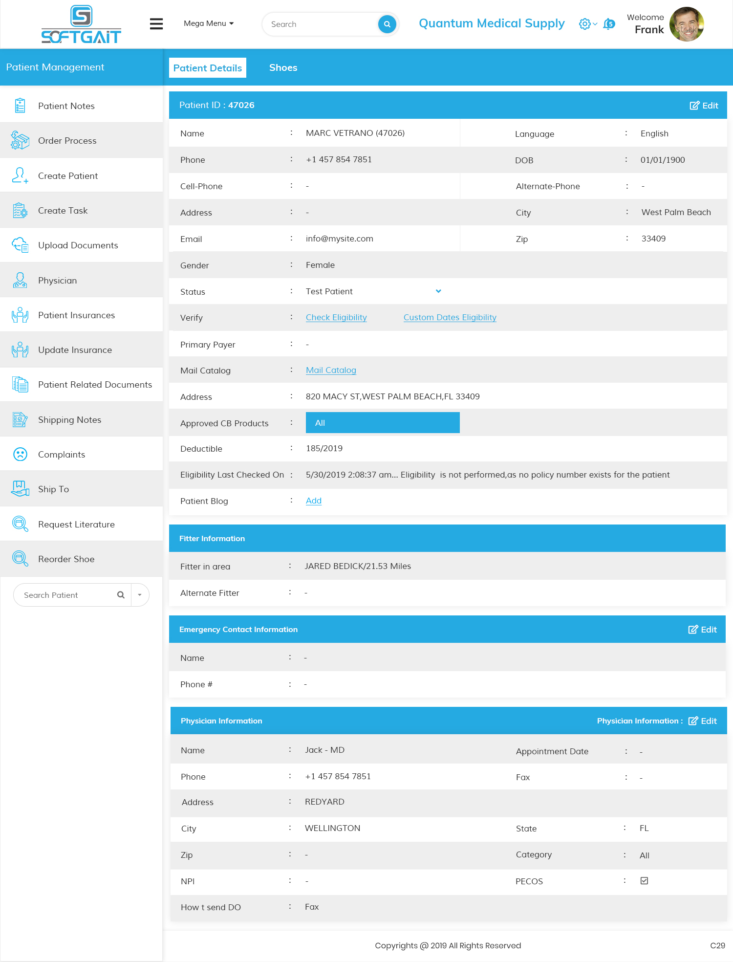This screenshot has height=962, width=733.
Task: Open the settings gear dropdown
Action: (x=587, y=24)
